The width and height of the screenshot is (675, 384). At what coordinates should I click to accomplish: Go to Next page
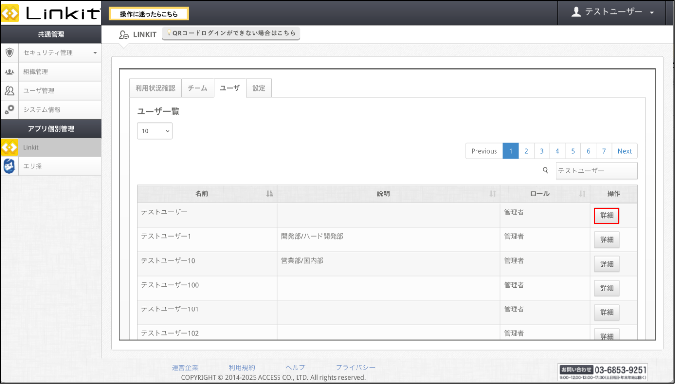tap(624, 151)
